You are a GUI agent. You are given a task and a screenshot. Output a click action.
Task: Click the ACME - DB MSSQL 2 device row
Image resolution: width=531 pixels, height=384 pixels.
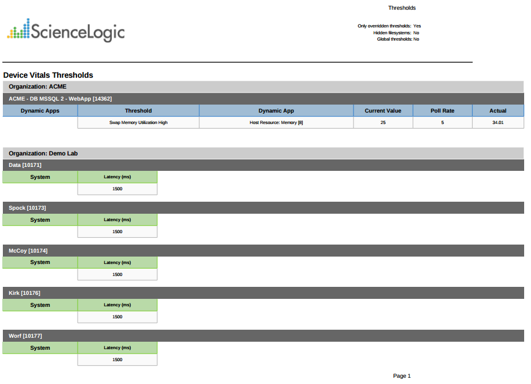[60, 99]
